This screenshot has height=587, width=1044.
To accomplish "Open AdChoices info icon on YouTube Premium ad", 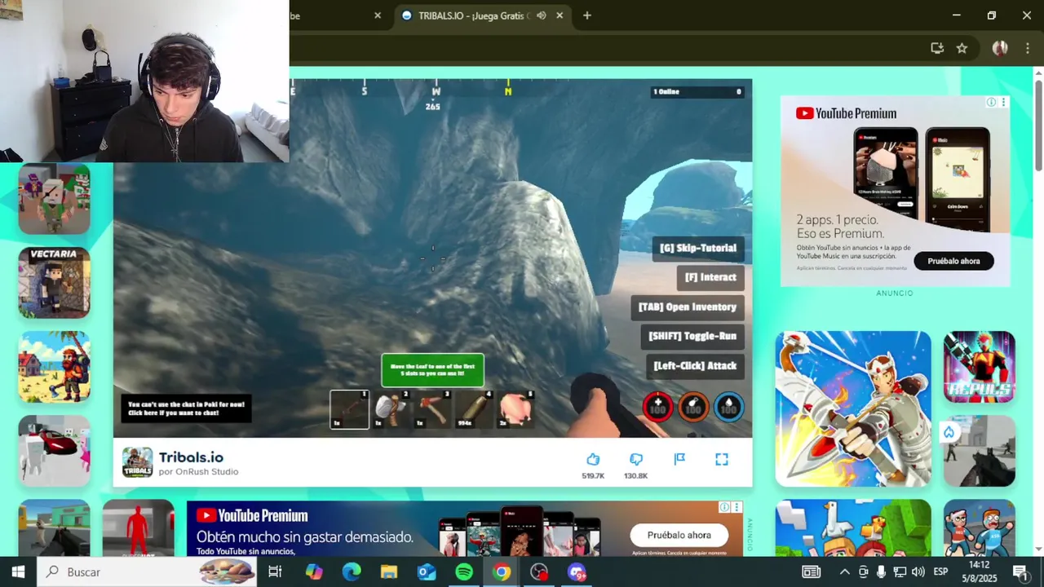I will pyautogui.click(x=991, y=102).
